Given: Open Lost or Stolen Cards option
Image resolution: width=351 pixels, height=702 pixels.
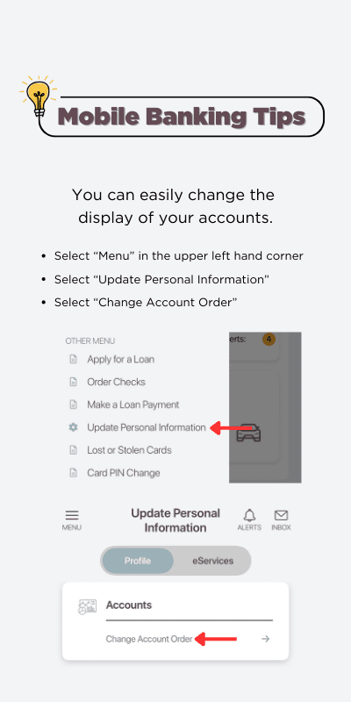Looking at the screenshot, I should [x=129, y=450].
